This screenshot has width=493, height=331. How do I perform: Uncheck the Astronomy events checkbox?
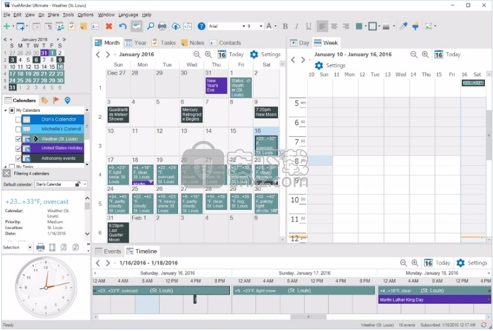[x=18, y=159]
